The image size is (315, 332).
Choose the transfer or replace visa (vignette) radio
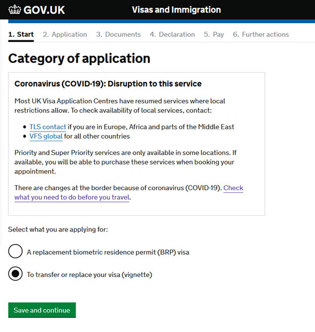[x=15, y=274]
